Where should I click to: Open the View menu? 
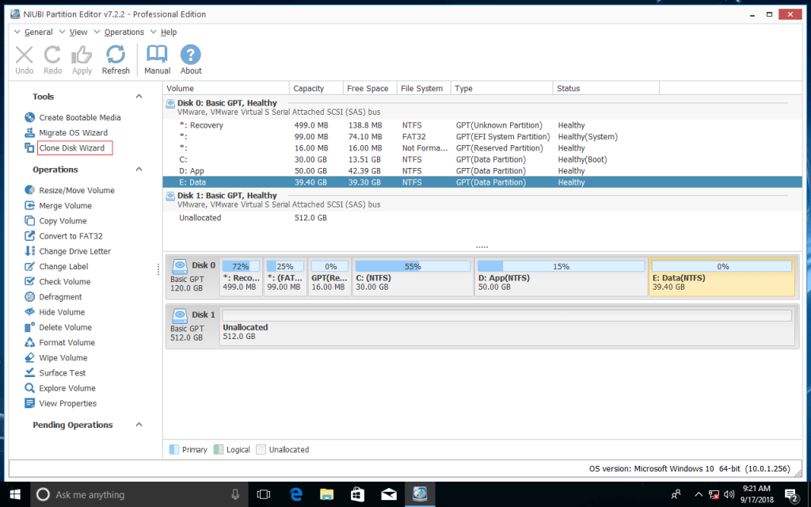click(78, 32)
